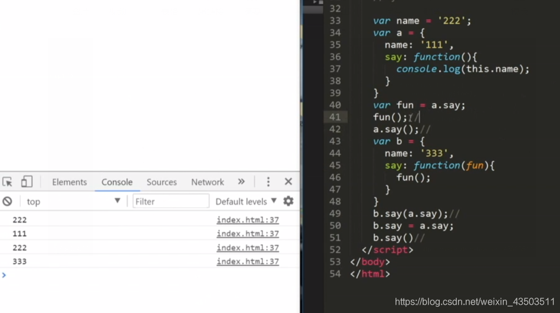Click the closing html tag
560x313 pixels.
pos(370,274)
